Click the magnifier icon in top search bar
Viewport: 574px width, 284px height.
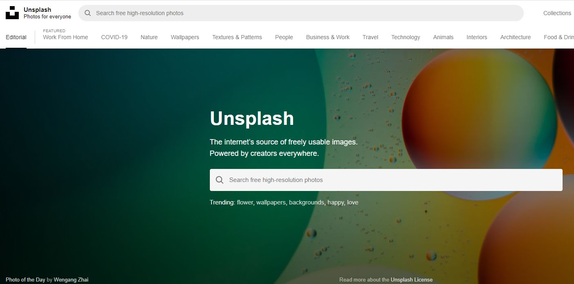(x=87, y=13)
